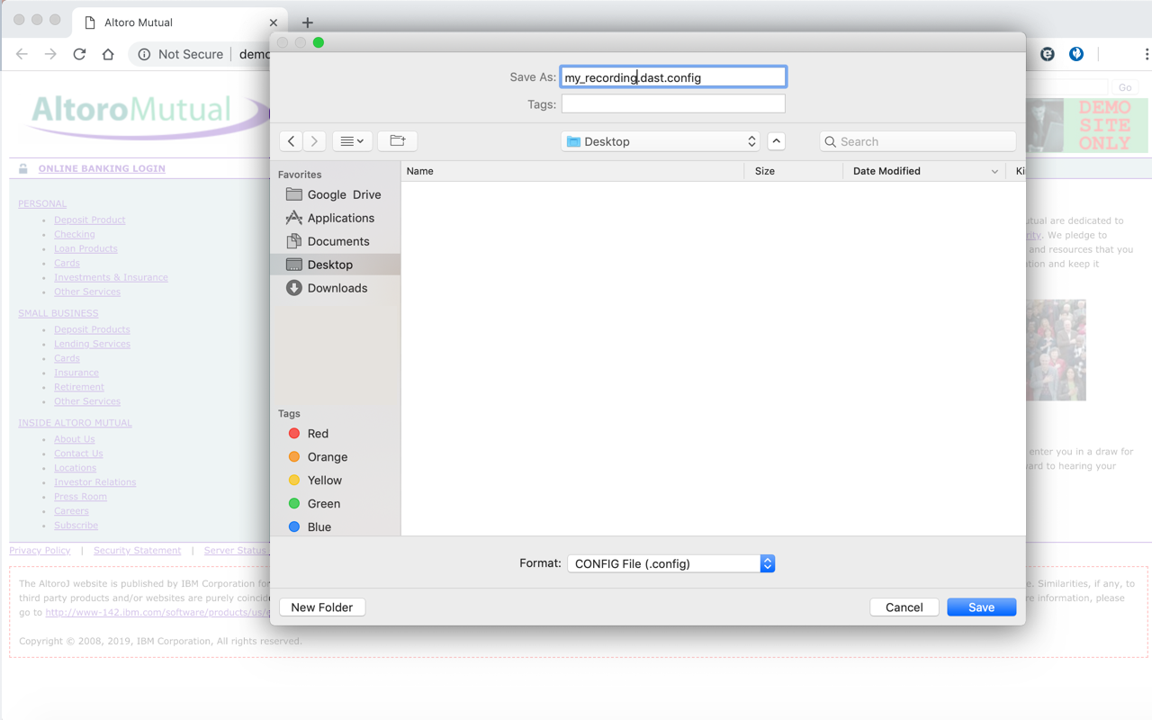The height and width of the screenshot is (720, 1152).
Task: Navigate back using the dialog's back arrow
Action: [x=290, y=141]
